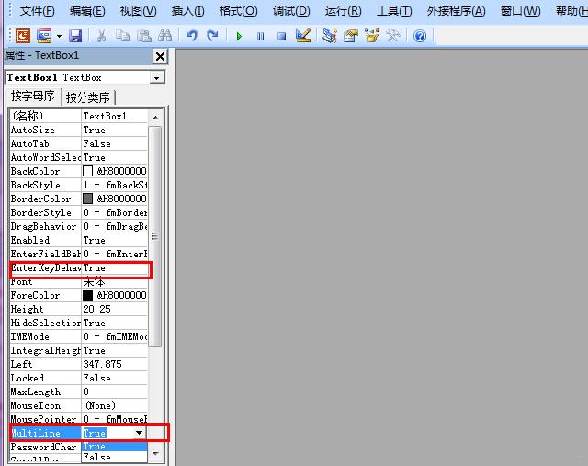Click the EnterKeyBehavior True value
This screenshot has height=466, width=588.
[115, 268]
